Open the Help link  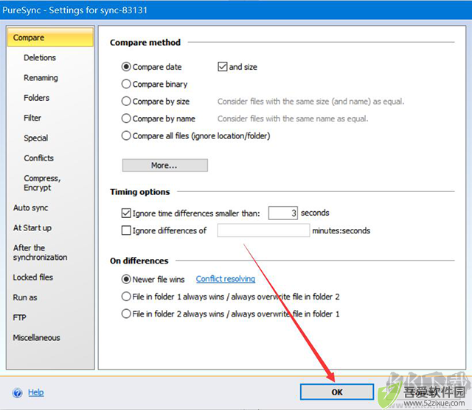coord(36,392)
